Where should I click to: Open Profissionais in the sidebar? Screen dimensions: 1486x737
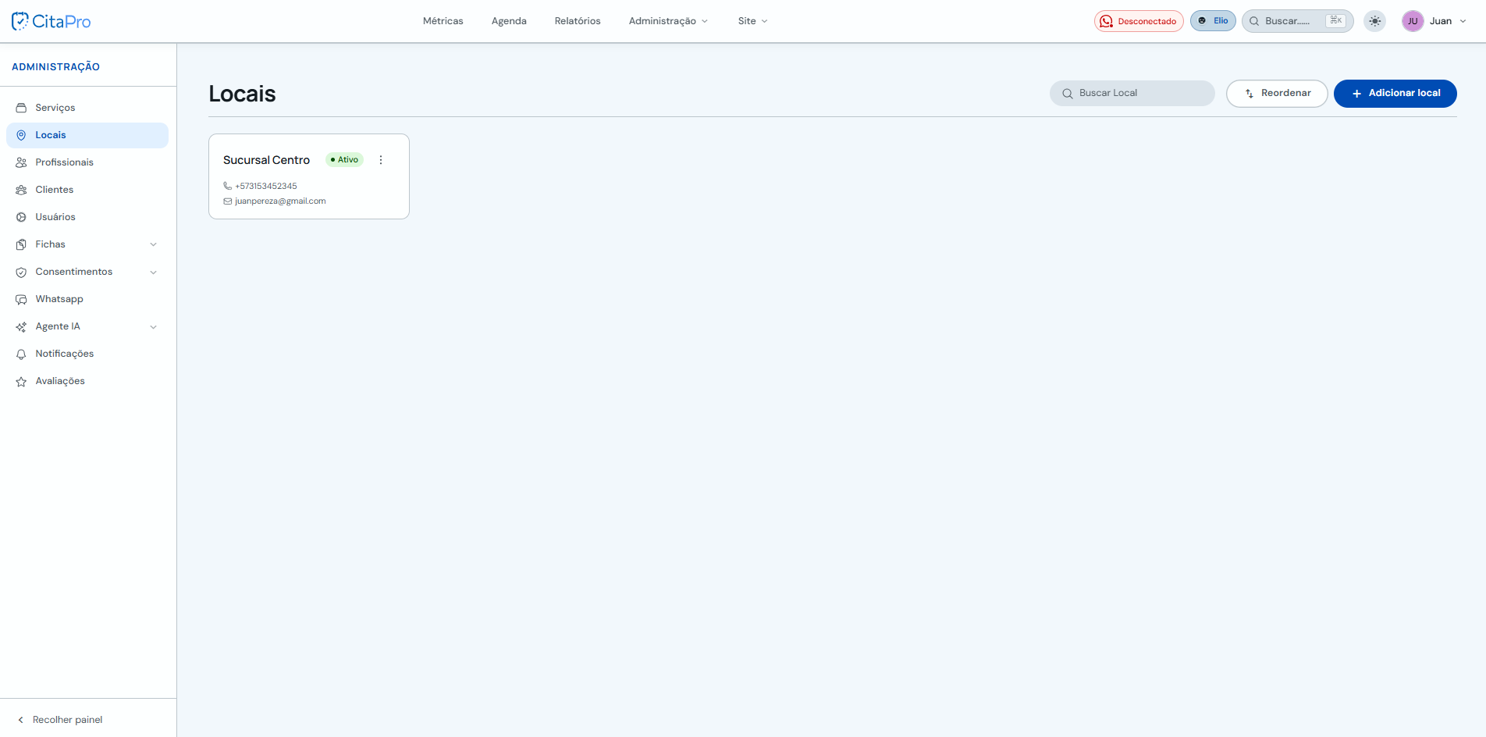point(87,162)
